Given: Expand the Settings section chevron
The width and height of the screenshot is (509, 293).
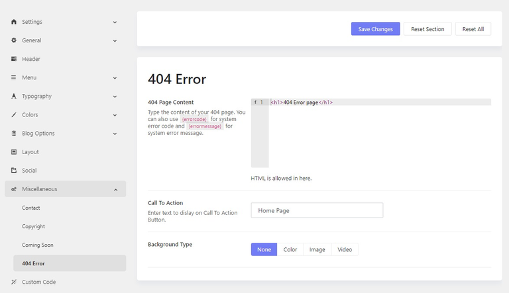Looking at the screenshot, I should (115, 22).
